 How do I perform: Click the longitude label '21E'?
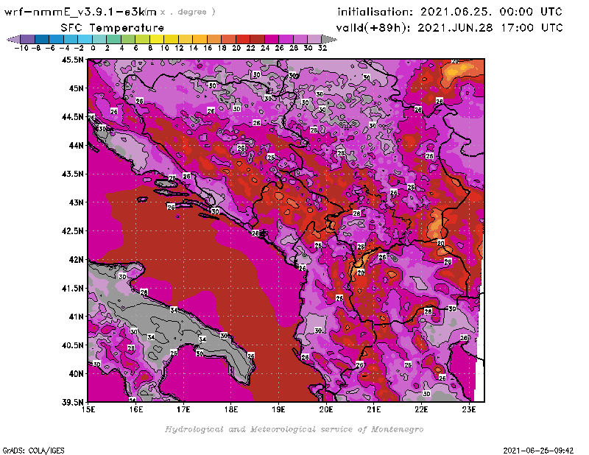(374, 409)
